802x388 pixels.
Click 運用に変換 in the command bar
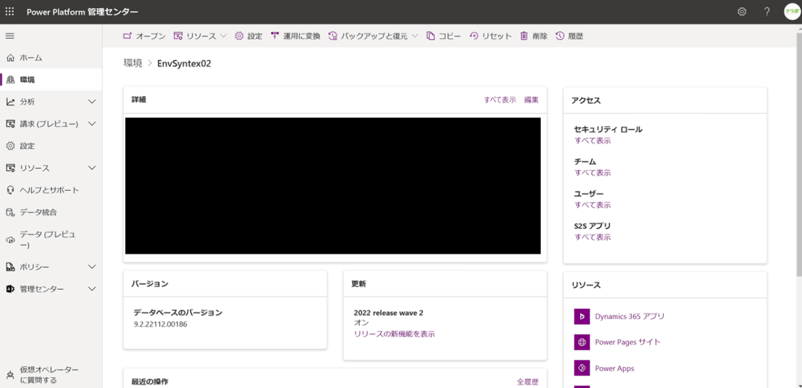tap(295, 36)
